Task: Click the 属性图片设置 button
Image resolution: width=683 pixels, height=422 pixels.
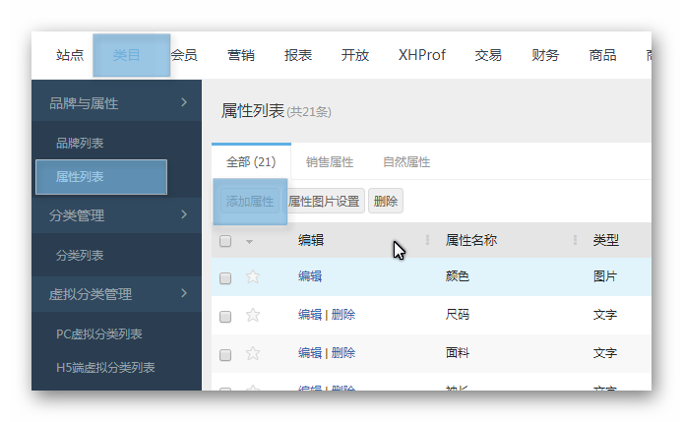Action: pyautogui.click(x=324, y=202)
